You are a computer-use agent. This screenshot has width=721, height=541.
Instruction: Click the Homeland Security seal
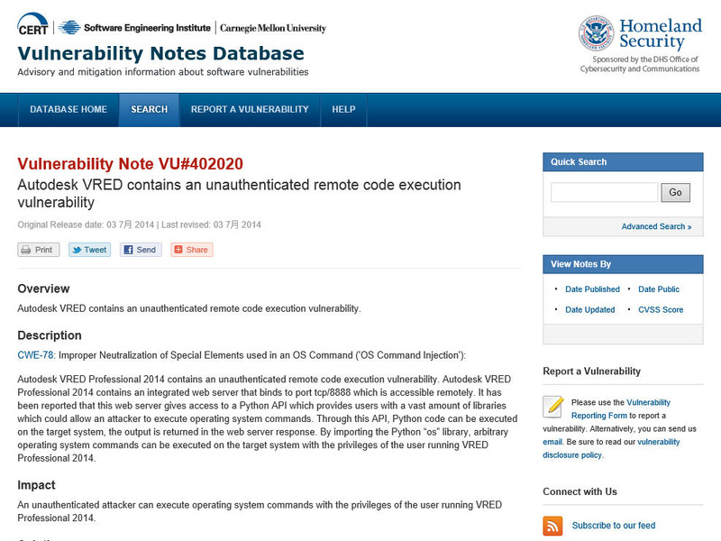[x=596, y=33]
